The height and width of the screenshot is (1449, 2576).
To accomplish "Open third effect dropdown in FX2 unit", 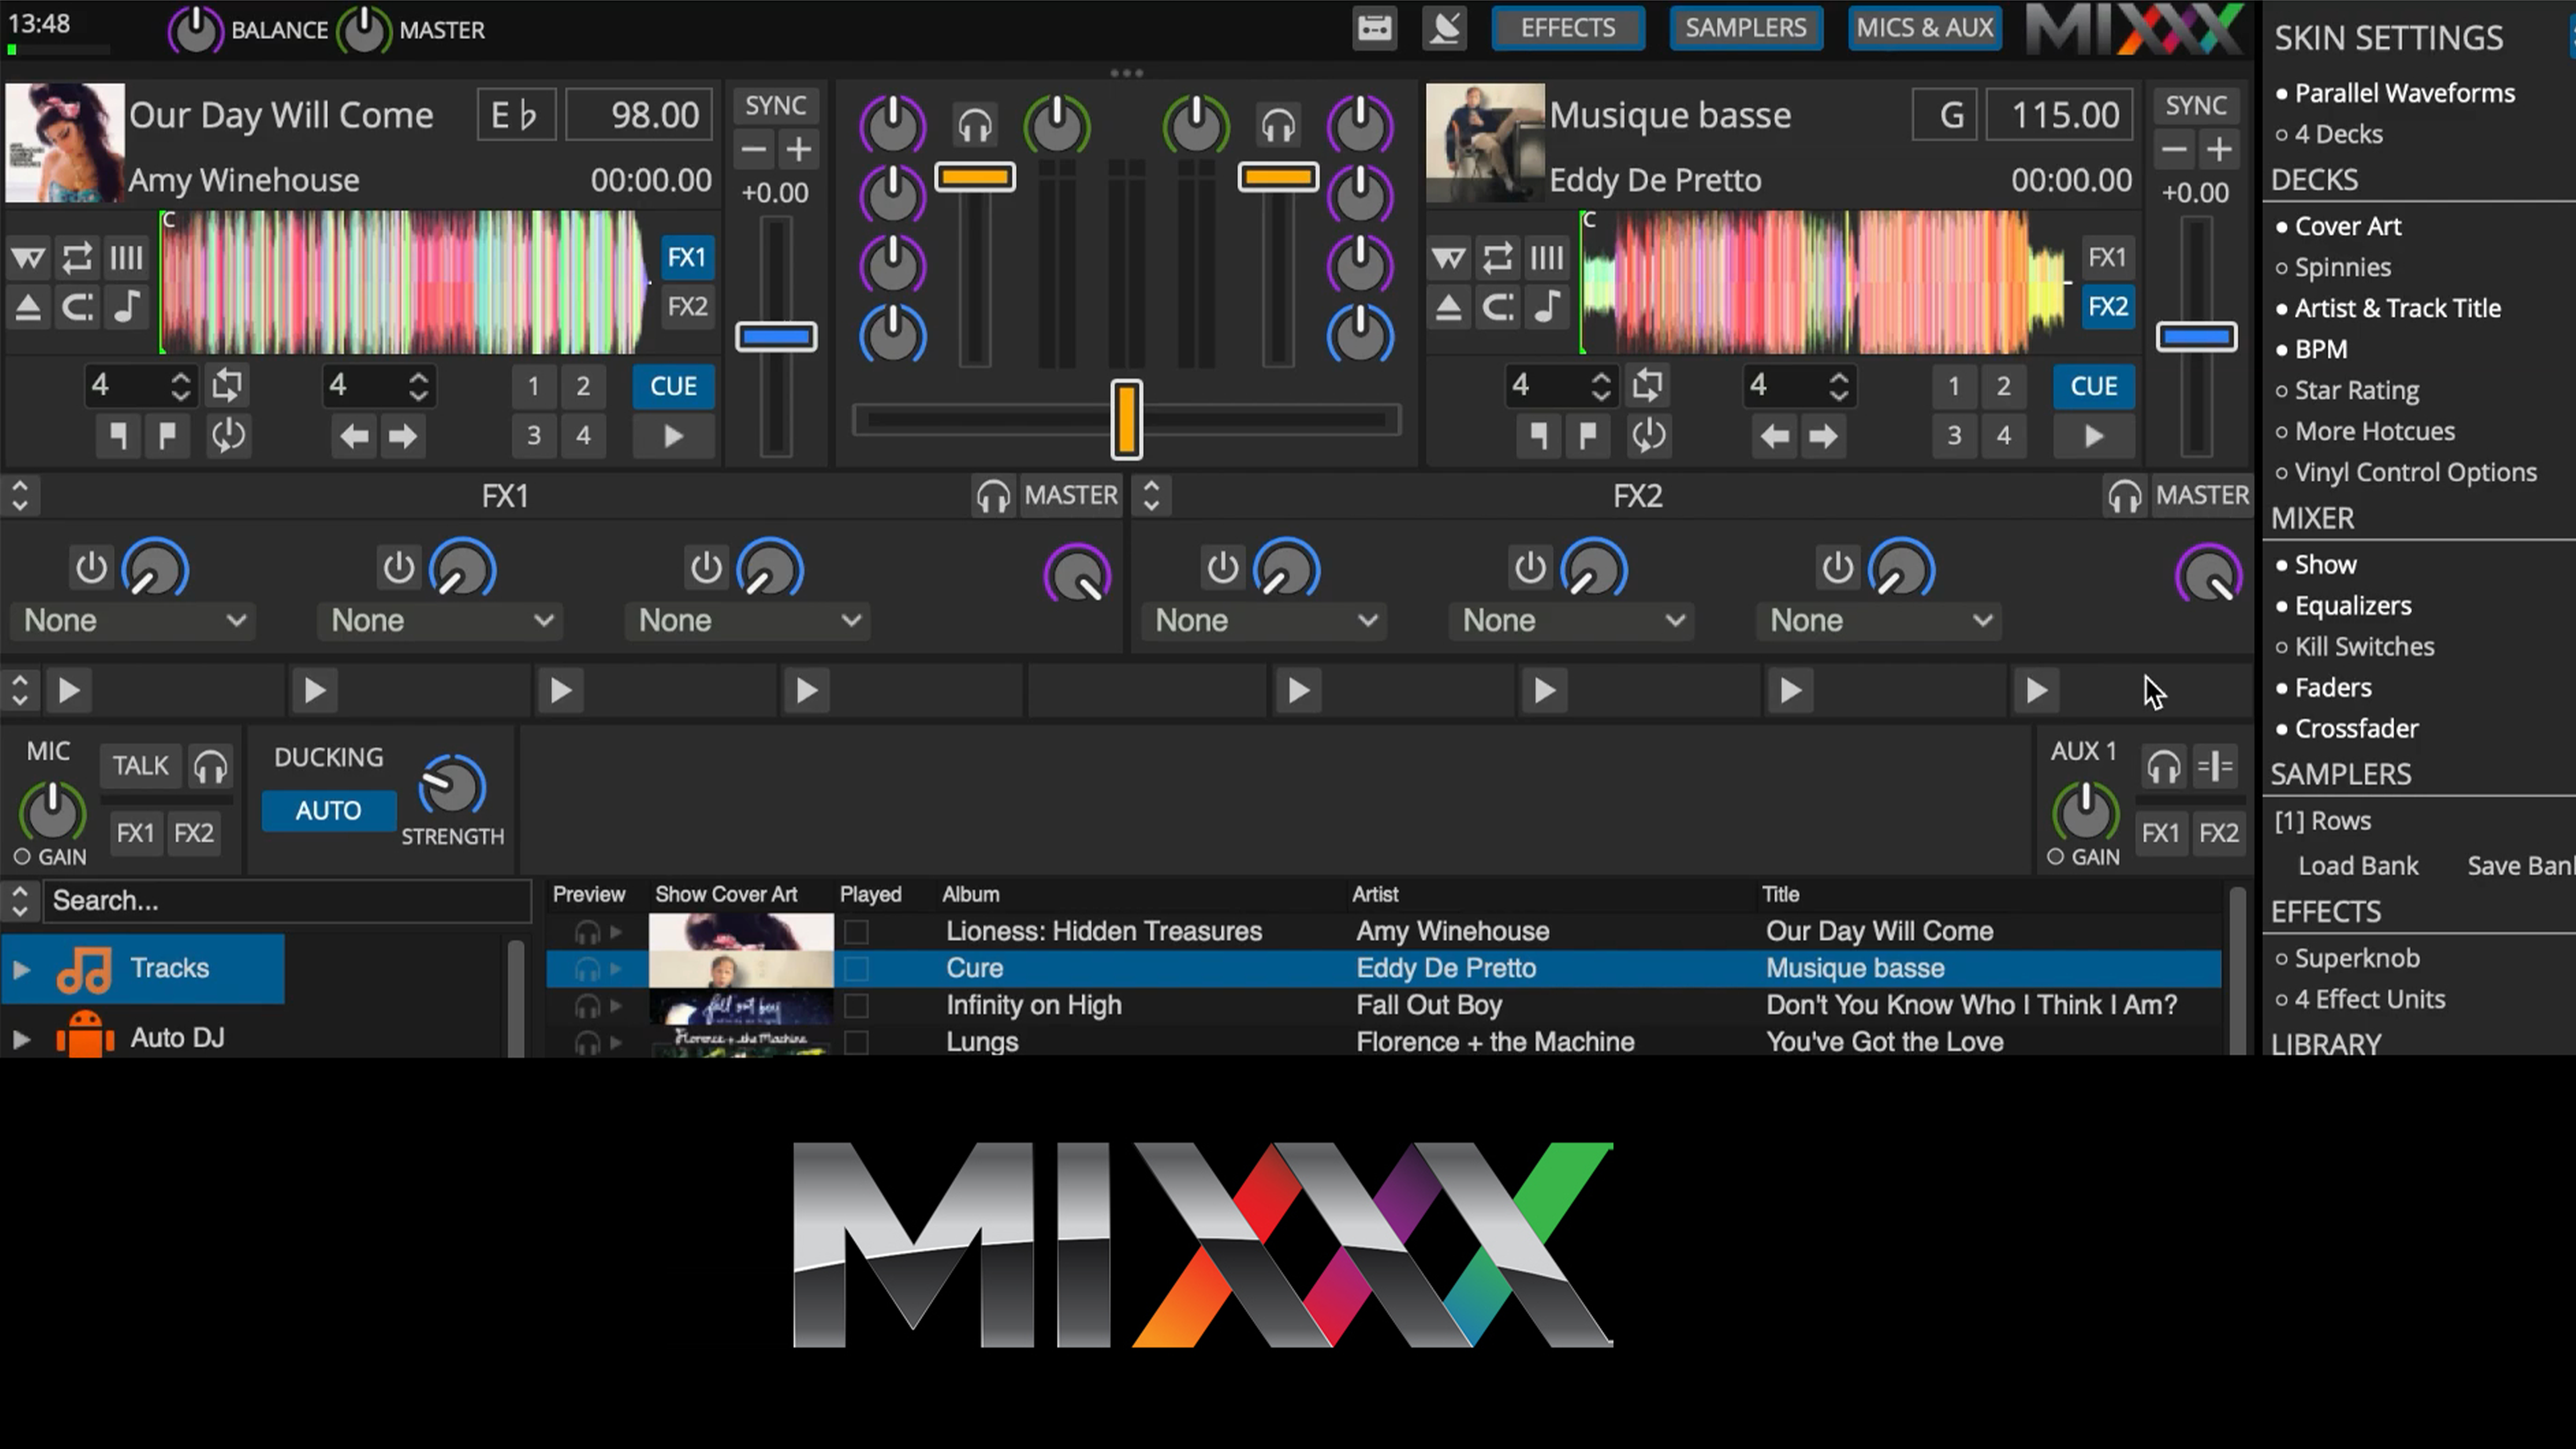I will (1880, 621).
